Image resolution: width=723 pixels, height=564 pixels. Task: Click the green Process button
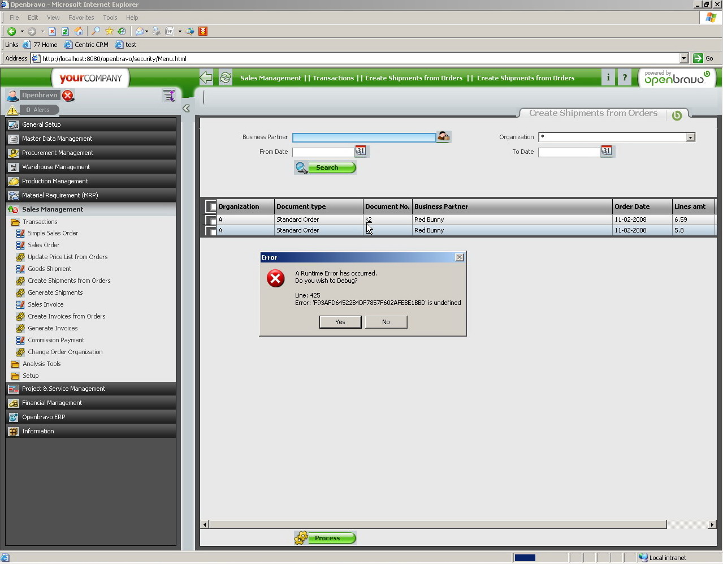tap(326, 538)
